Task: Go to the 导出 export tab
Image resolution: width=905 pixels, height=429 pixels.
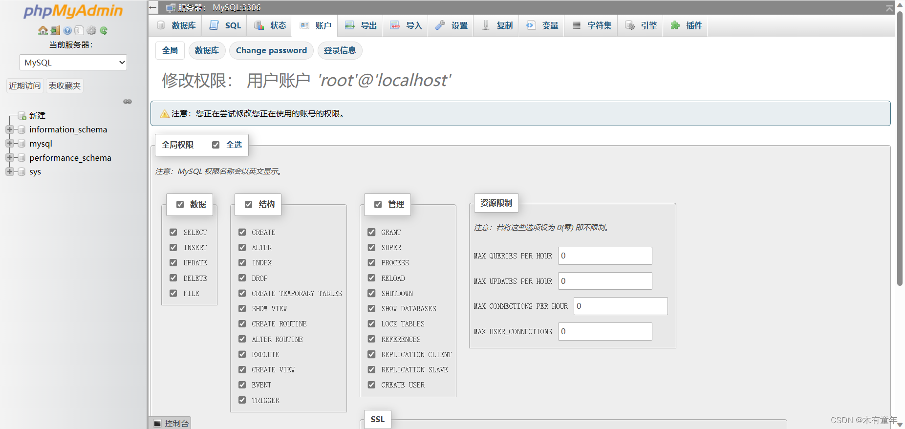Action: tap(361, 25)
